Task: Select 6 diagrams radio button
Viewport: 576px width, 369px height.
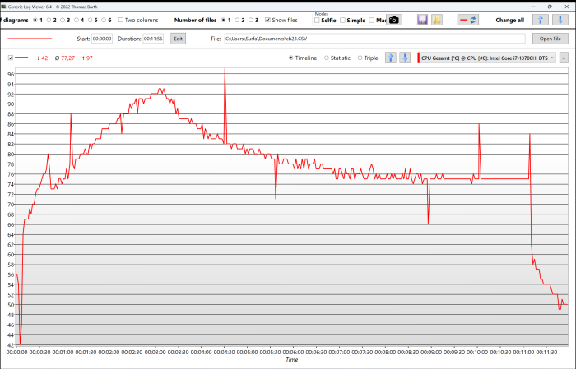Action: point(104,21)
